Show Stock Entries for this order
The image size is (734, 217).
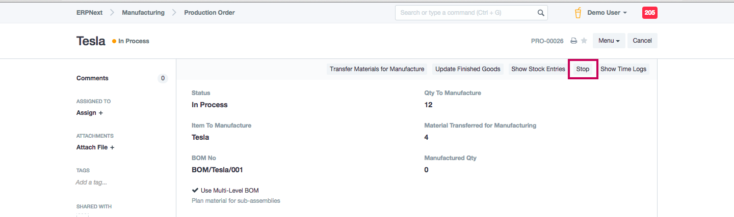click(x=538, y=69)
